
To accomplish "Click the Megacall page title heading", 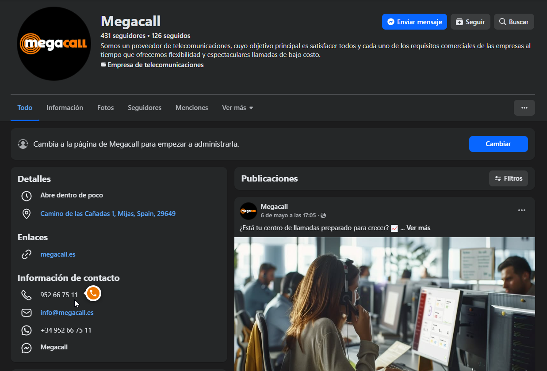I will pyautogui.click(x=130, y=21).
